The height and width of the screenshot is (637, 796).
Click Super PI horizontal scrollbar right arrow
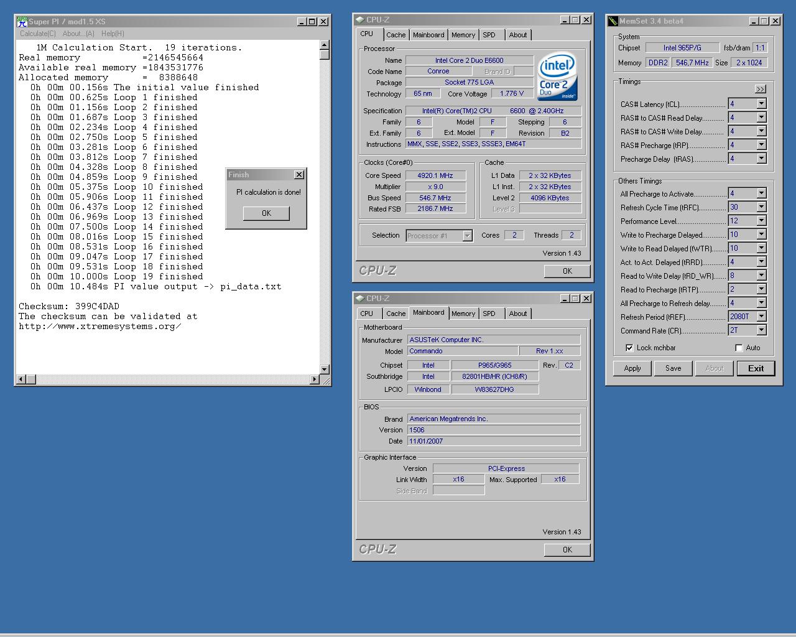coord(314,379)
